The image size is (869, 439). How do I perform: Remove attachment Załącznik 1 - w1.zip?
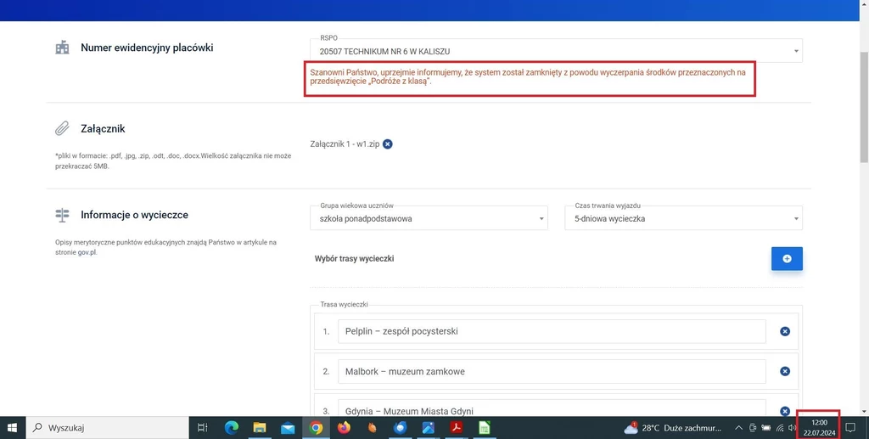(x=387, y=144)
